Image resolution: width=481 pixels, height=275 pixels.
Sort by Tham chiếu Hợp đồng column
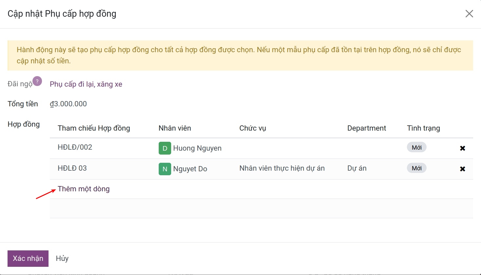(x=94, y=128)
